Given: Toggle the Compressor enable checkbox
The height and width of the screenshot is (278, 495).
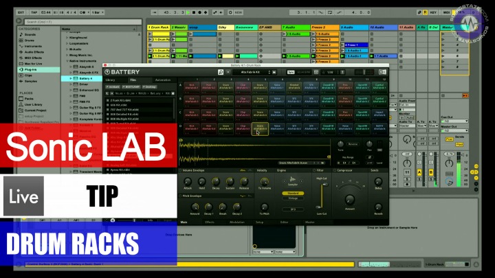Looking at the screenshot, I should (x=335, y=170).
